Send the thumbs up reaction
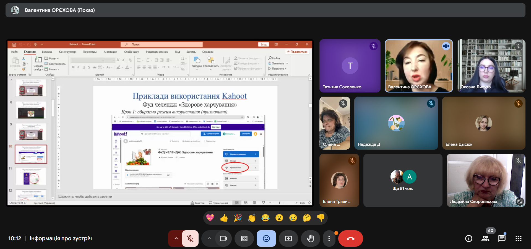The image size is (531, 249). (224, 218)
